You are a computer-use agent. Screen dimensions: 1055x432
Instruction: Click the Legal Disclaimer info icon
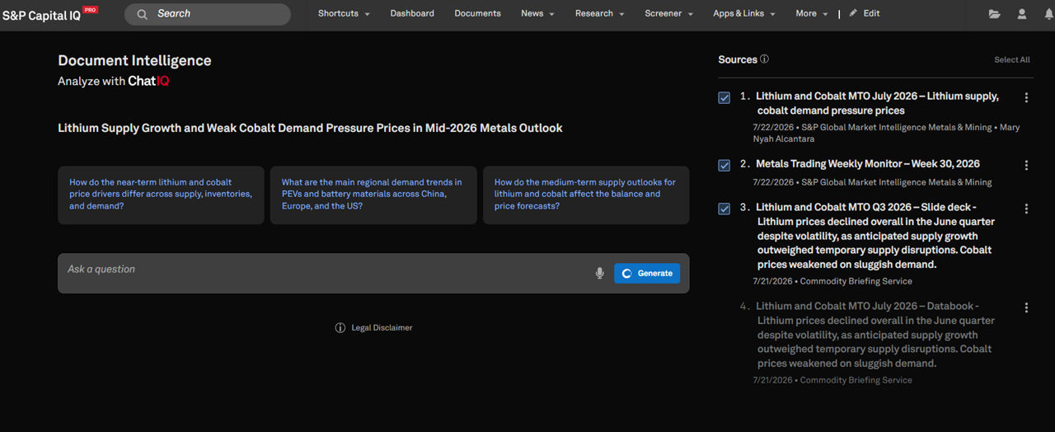(x=340, y=327)
